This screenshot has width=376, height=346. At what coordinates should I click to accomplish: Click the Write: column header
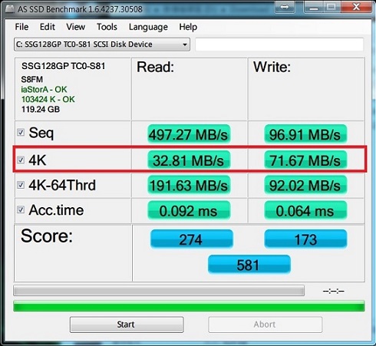[272, 68]
